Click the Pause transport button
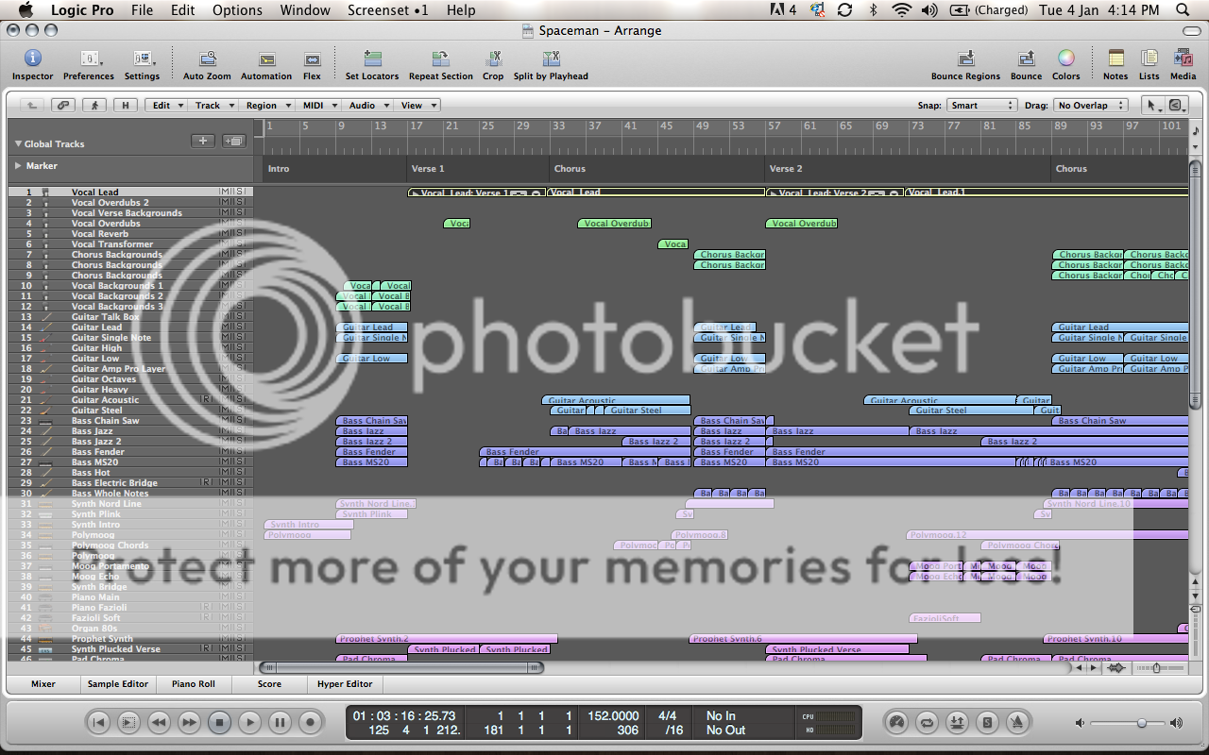The width and height of the screenshot is (1209, 755). coord(280,723)
